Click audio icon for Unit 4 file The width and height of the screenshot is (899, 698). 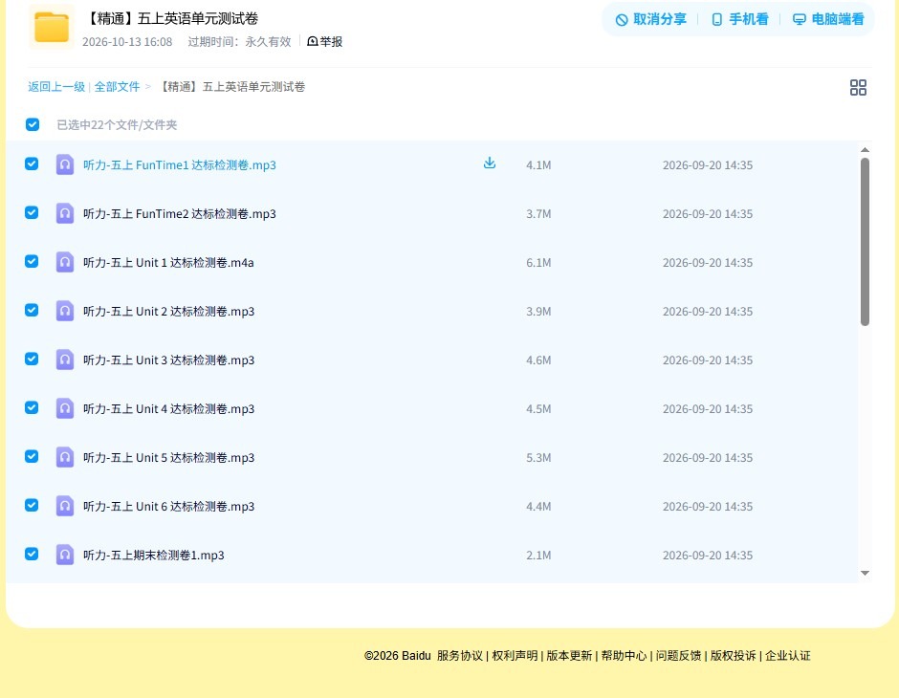coord(65,408)
